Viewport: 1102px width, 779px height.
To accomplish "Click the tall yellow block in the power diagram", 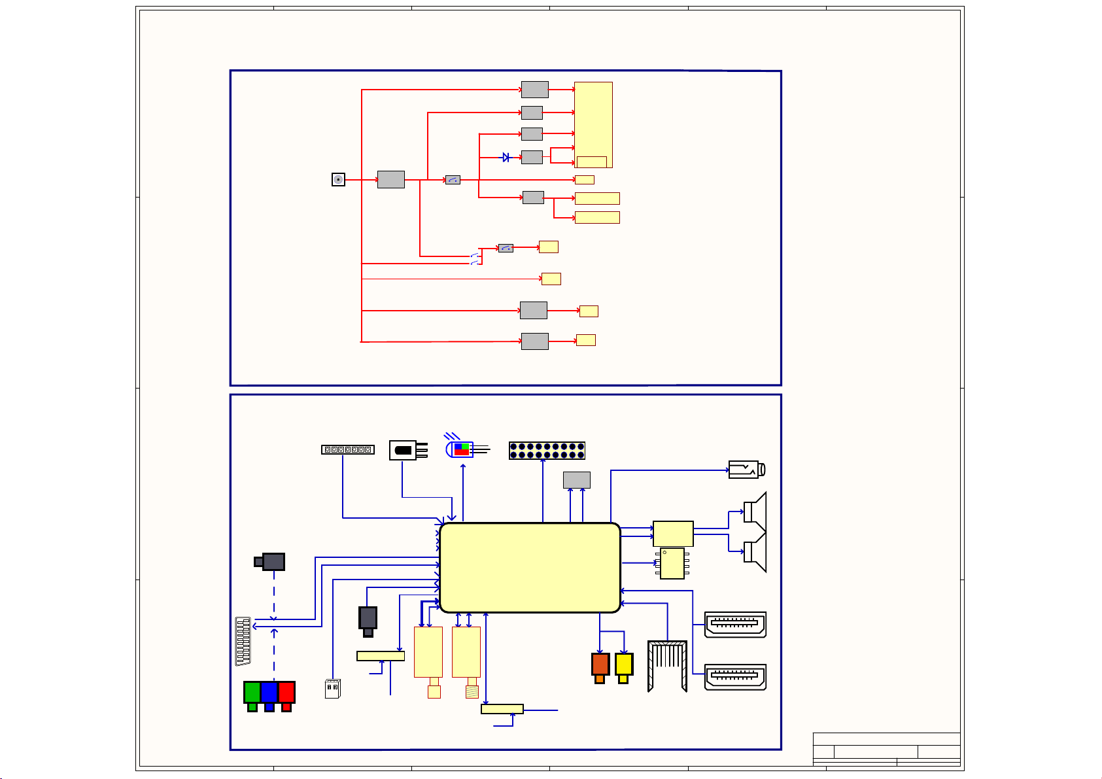I will pyautogui.click(x=593, y=125).
